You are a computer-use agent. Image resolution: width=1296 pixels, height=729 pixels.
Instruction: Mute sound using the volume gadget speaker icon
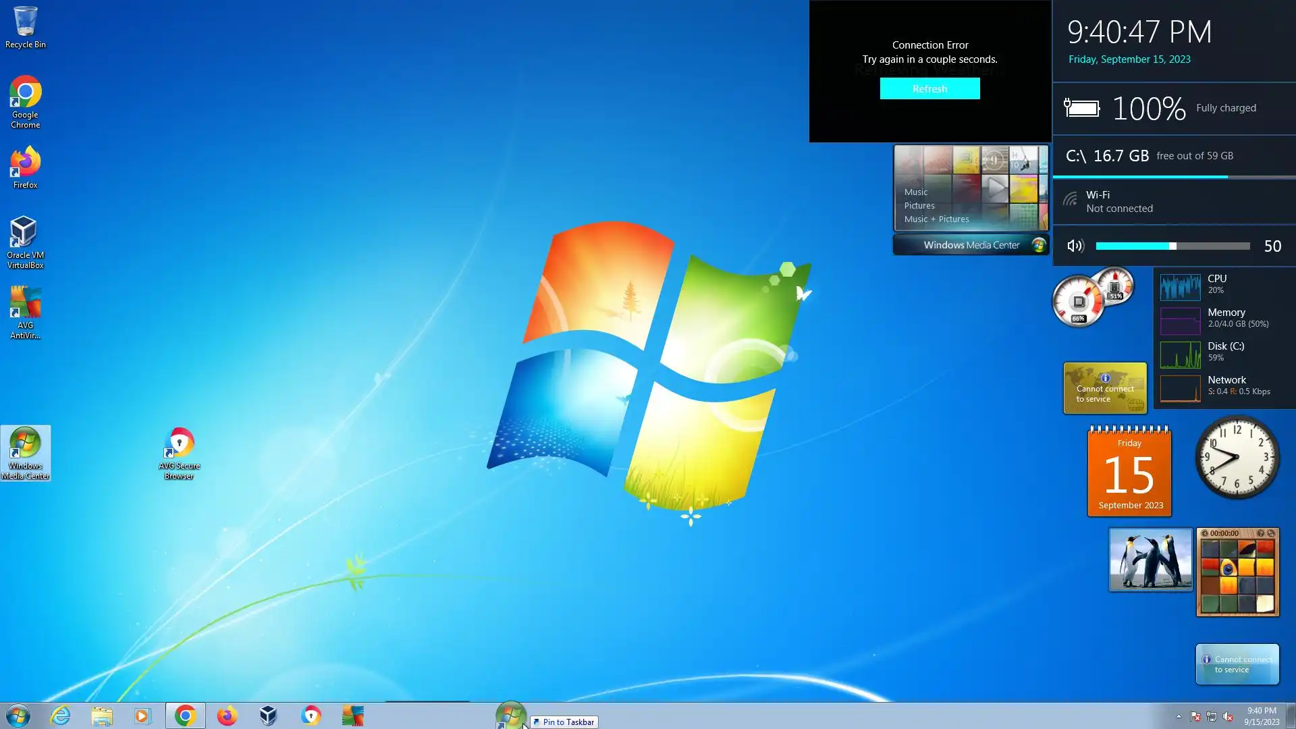coord(1075,246)
